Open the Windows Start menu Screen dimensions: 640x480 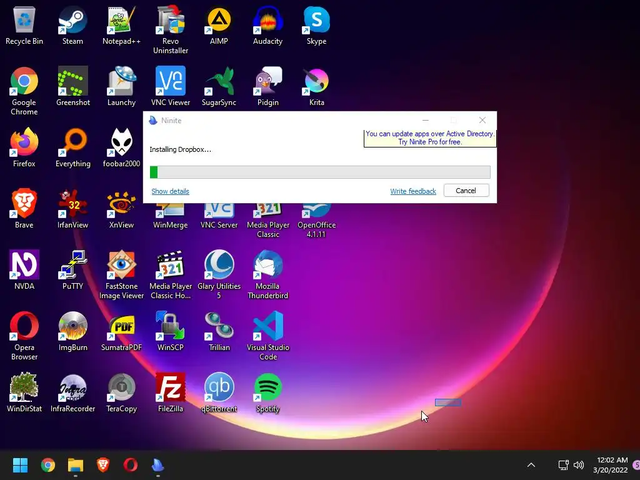[20, 465]
